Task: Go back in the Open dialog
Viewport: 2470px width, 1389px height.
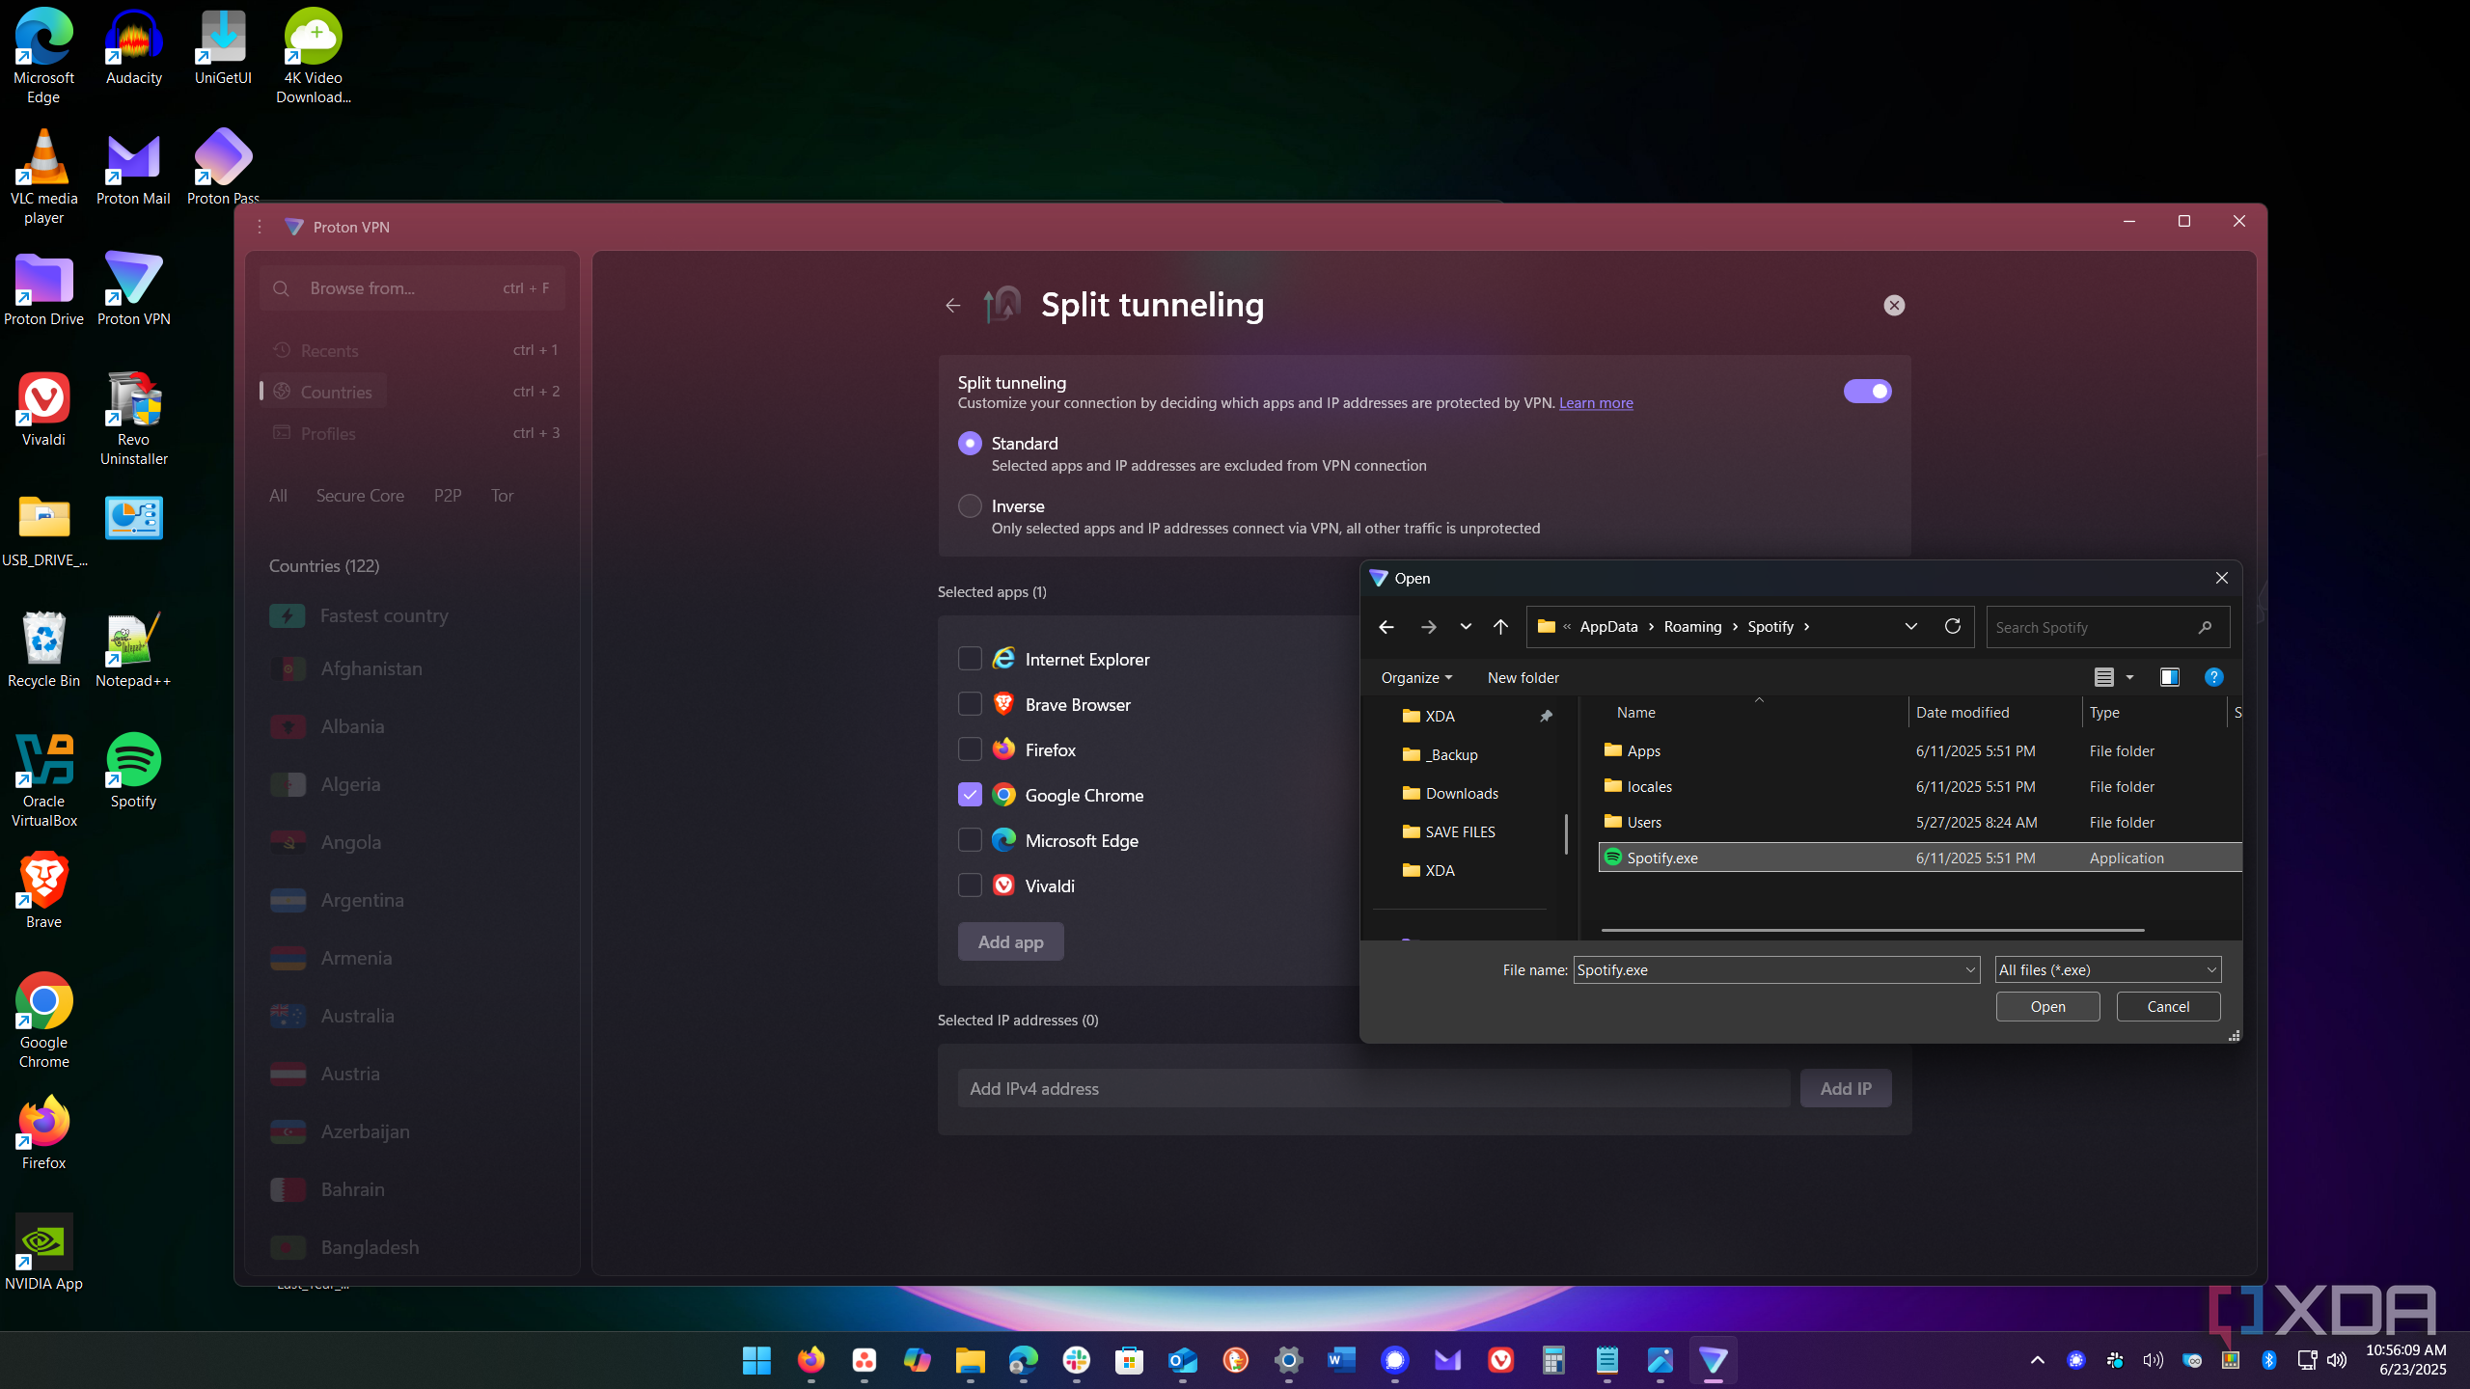Action: 1386,627
